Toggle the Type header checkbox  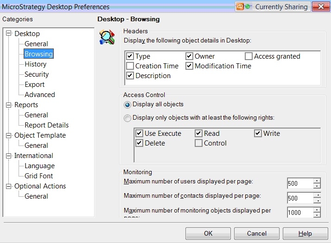[130, 56]
